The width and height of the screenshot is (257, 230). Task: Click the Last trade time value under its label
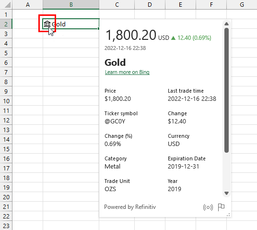coord(192,98)
